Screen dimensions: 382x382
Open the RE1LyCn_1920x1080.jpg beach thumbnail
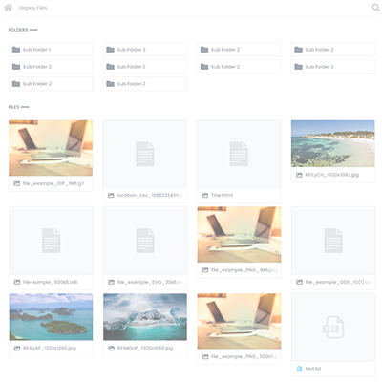point(333,143)
